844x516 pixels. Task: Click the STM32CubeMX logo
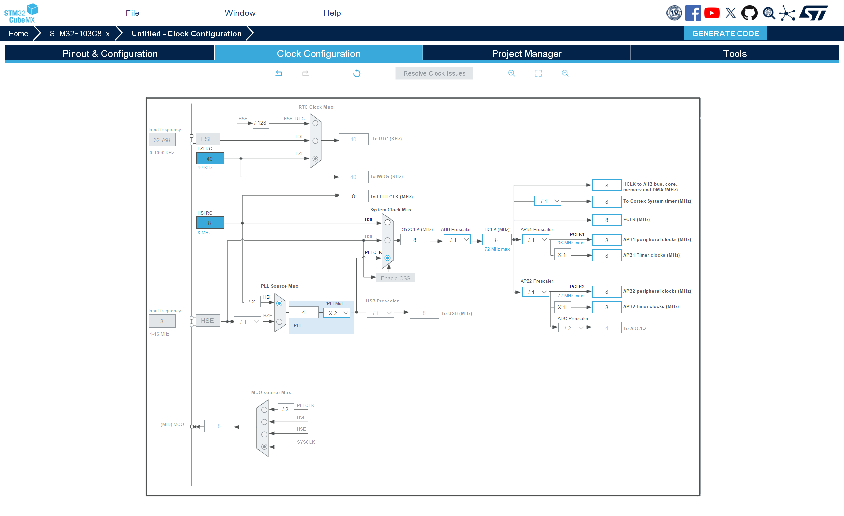21,13
